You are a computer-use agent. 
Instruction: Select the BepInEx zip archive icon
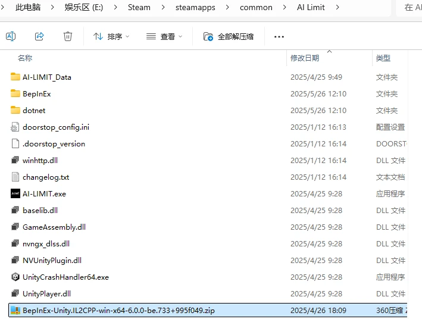pos(15,311)
